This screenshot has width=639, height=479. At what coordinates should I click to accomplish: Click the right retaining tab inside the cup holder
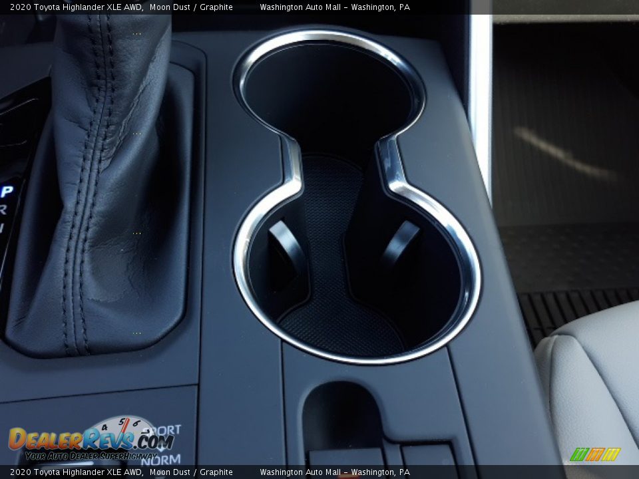coord(402,245)
